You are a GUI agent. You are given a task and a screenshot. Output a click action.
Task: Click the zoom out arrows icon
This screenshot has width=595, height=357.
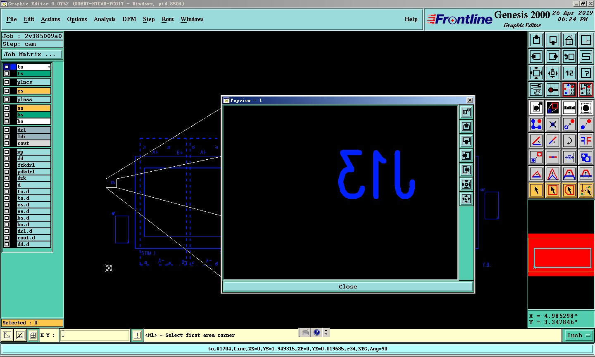point(553,73)
